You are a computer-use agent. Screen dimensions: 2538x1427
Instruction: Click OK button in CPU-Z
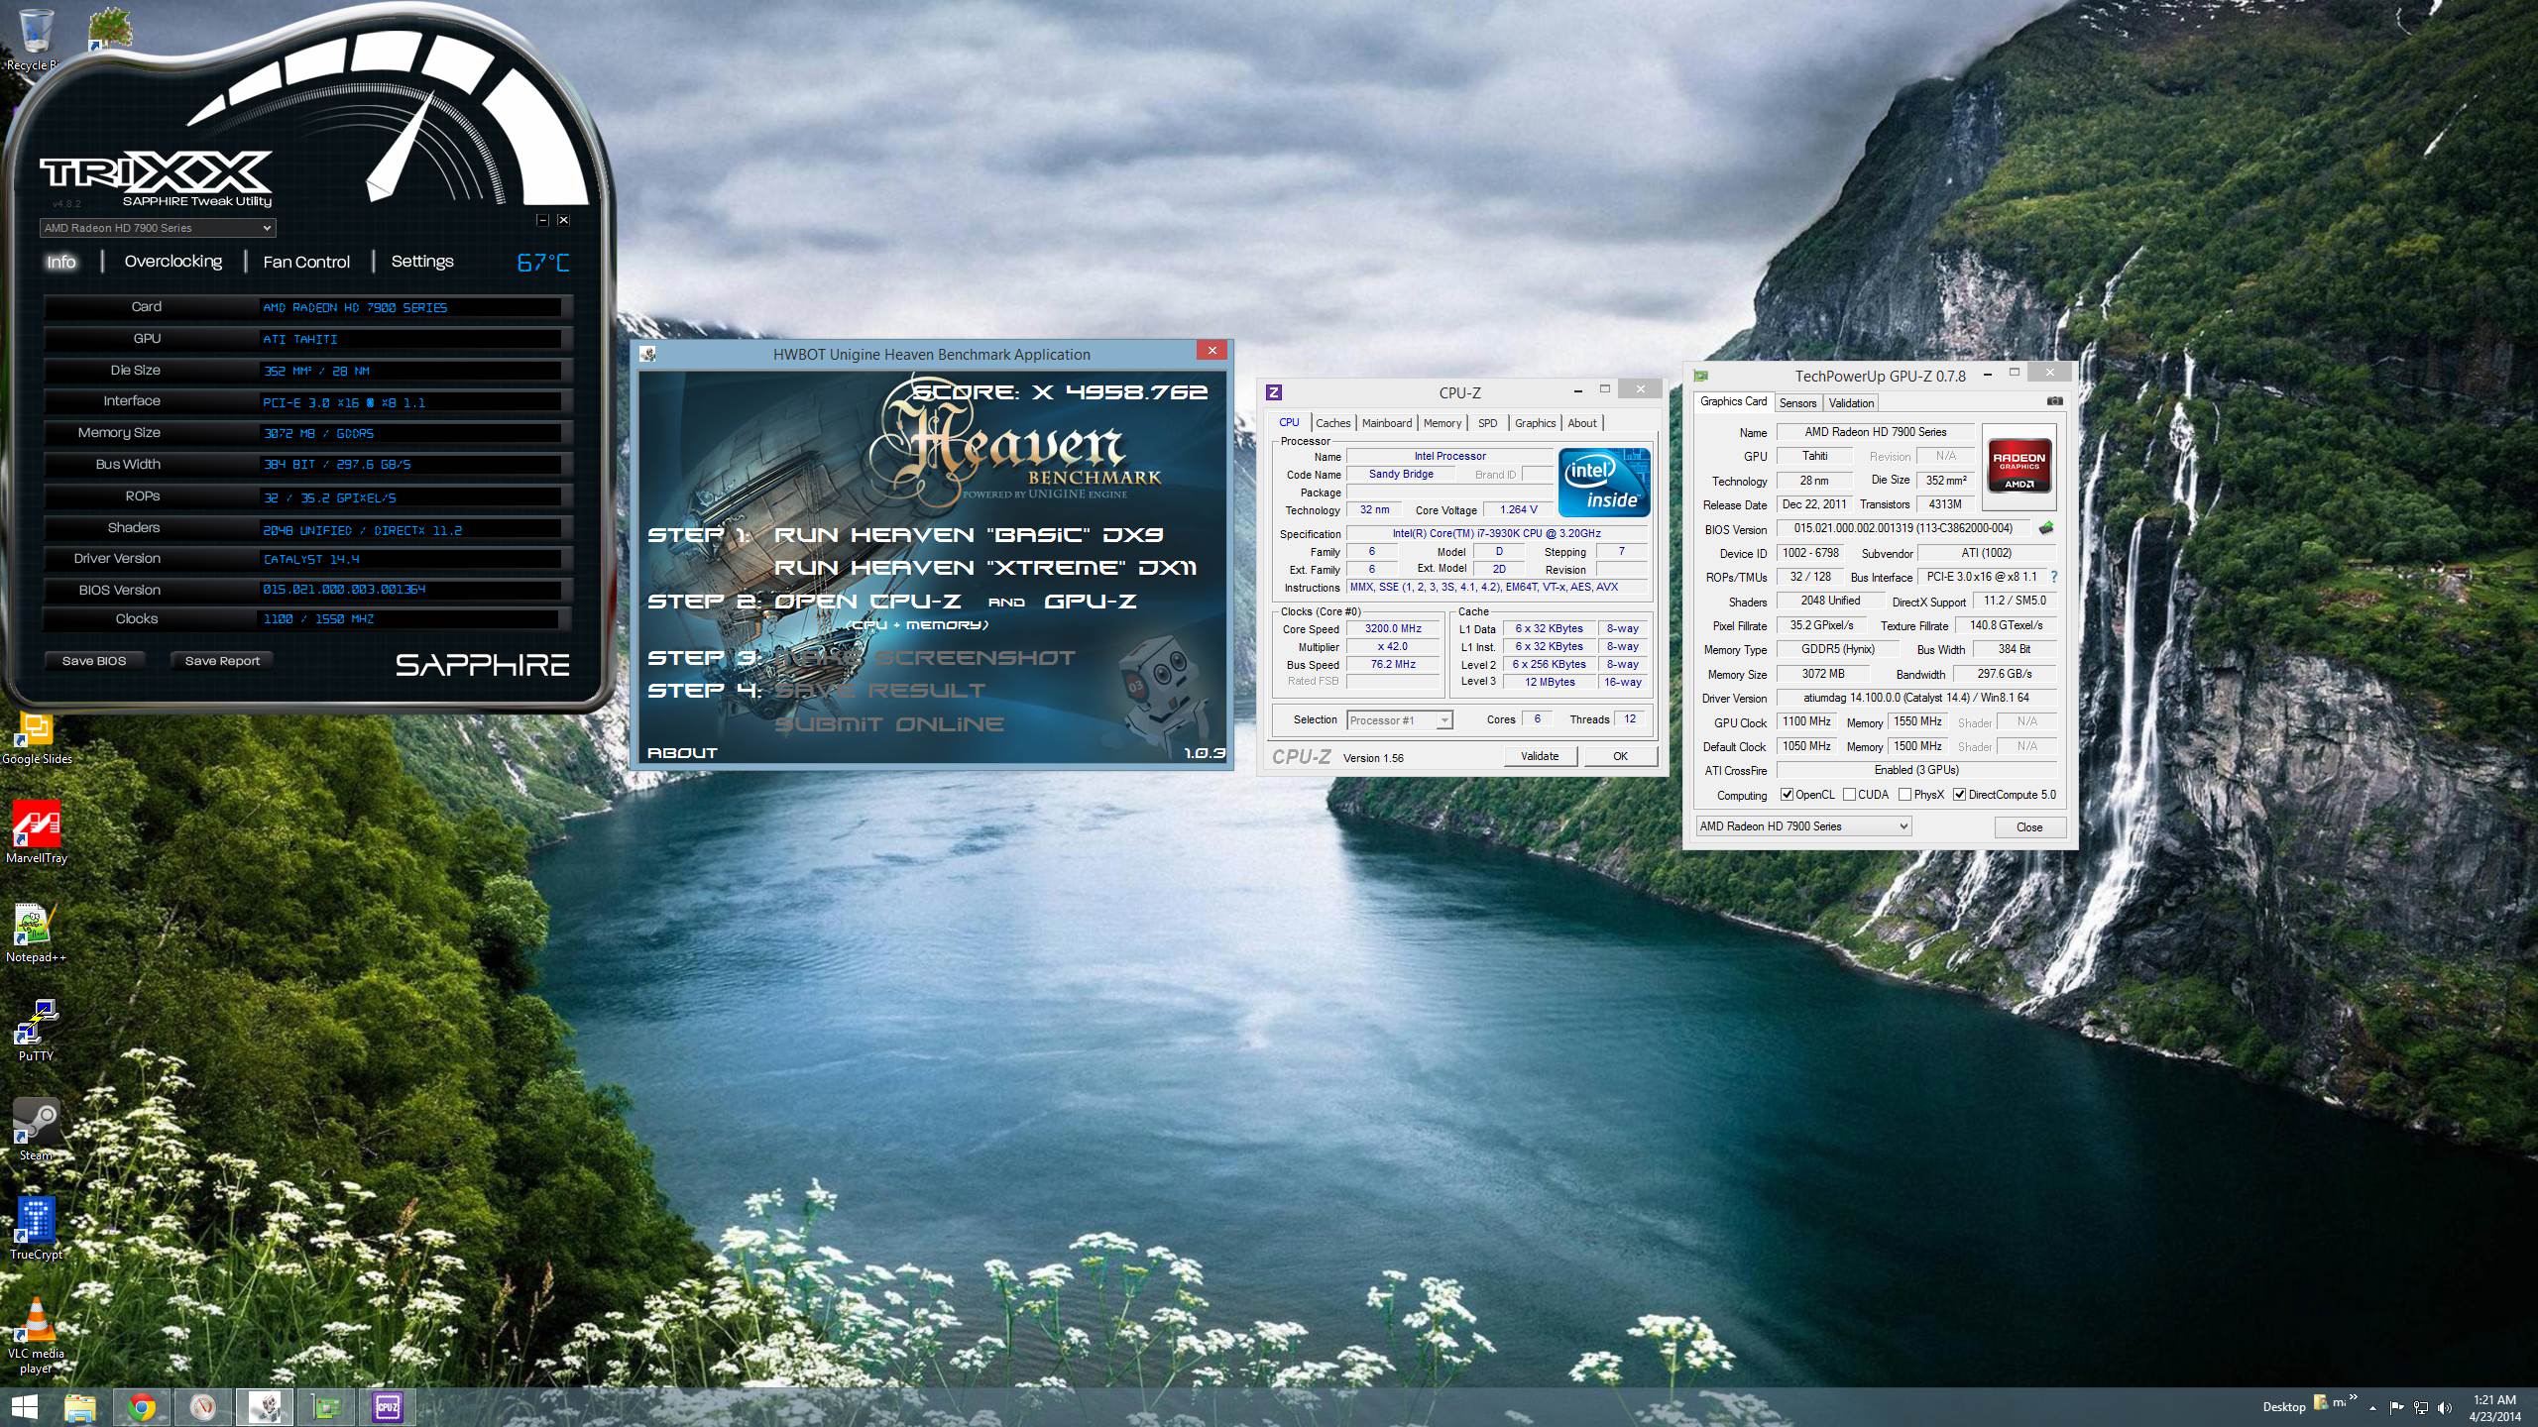[x=1620, y=756]
